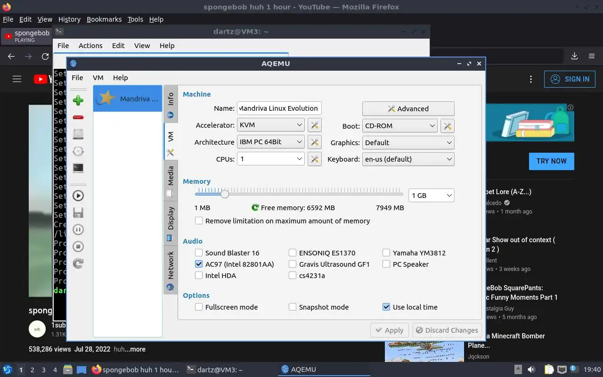This screenshot has width=603, height=377.
Task: Open the Boot CD-ROM dropdown
Action: pos(400,126)
